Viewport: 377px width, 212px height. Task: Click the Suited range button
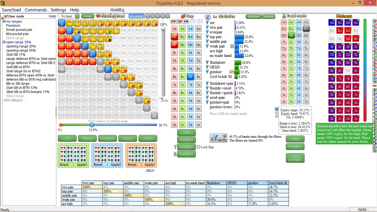point(128,138)
